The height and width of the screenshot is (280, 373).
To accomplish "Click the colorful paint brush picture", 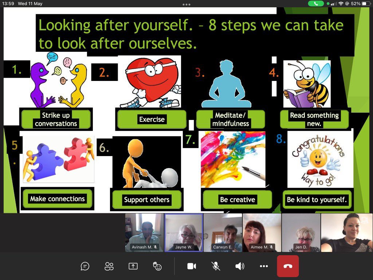I will click(x=233, y=160).
